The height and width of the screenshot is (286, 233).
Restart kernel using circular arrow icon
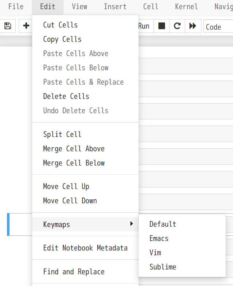point(177,26)
